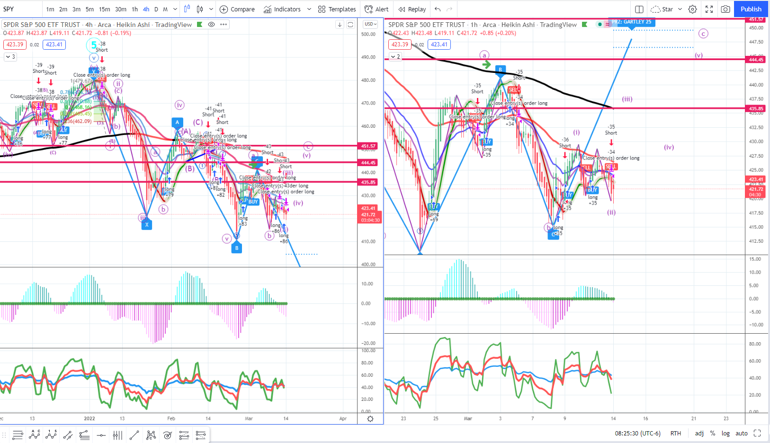Viewport: 770px width, 443px height.
Task: Open USD currency dropdown on 4h chart
Action: pyautogui.click(x=370, y=24)
